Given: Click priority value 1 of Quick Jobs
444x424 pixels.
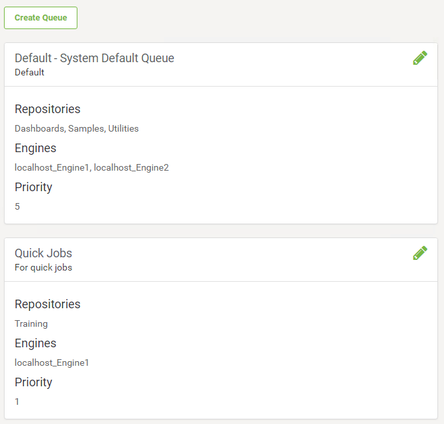Looking at the screenshot, I should click(x=17, y=402).
